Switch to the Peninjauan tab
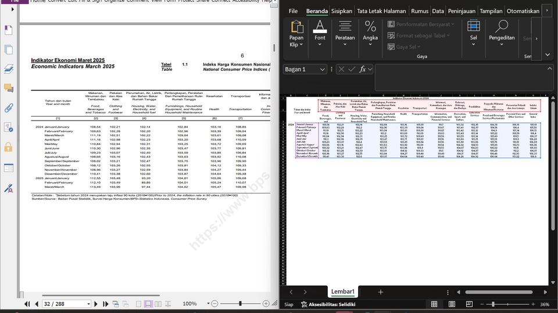This screenshot has width=558, height=313. pyautogui.click(x=462, y=11)
